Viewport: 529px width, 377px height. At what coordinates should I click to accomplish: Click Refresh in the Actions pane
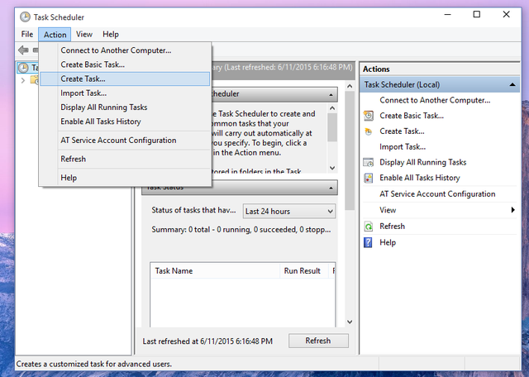[x=392, y=227]
